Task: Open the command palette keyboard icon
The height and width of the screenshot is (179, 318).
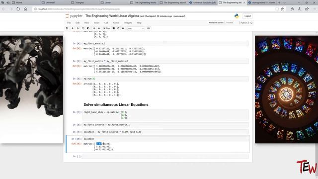Action: (x=149, y=28)
